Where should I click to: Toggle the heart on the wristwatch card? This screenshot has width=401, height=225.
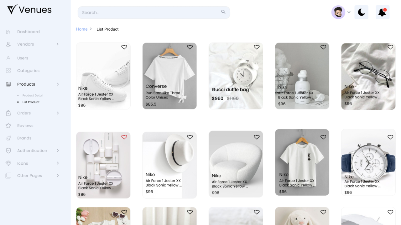click(390, 137)
